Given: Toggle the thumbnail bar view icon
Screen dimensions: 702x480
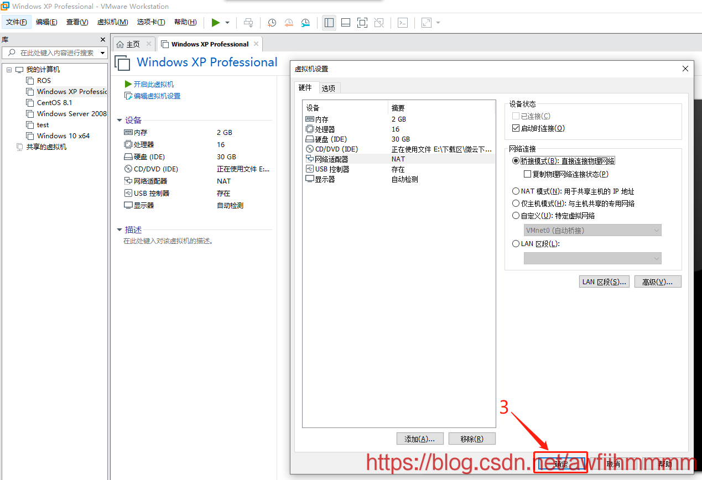Looking at the screenshot, I should tap(346, 23).
